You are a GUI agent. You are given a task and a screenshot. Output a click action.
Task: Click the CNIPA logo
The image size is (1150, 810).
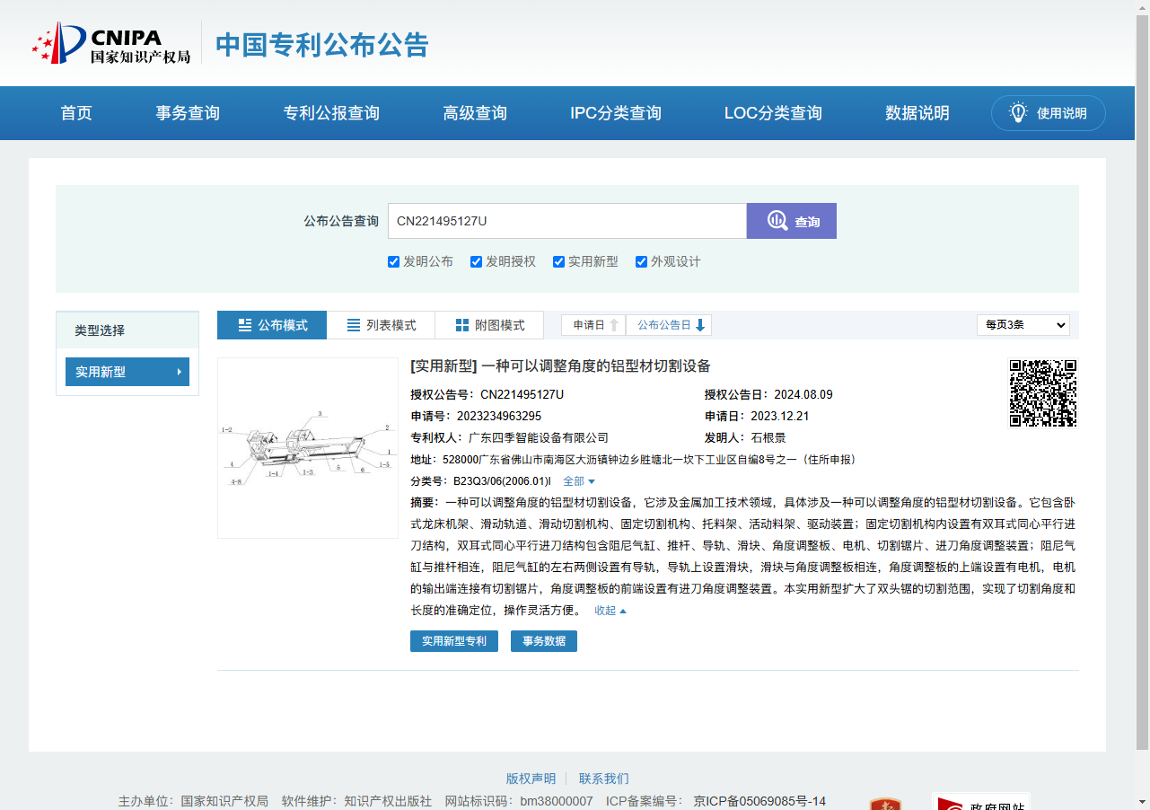pyautogui.click(x=111, y=43)
